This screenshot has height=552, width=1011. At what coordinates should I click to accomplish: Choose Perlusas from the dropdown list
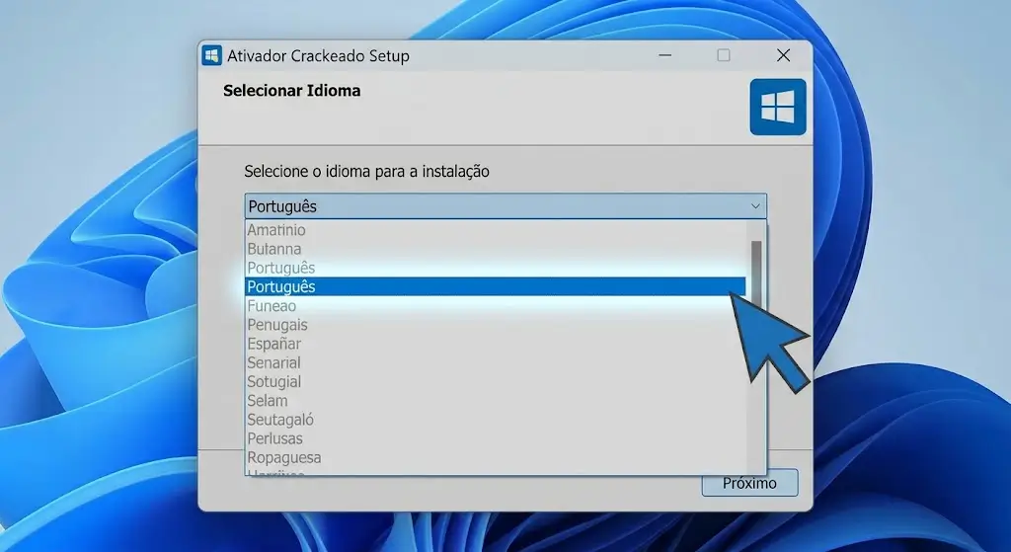pyautogui.click(x=496, y=438)
